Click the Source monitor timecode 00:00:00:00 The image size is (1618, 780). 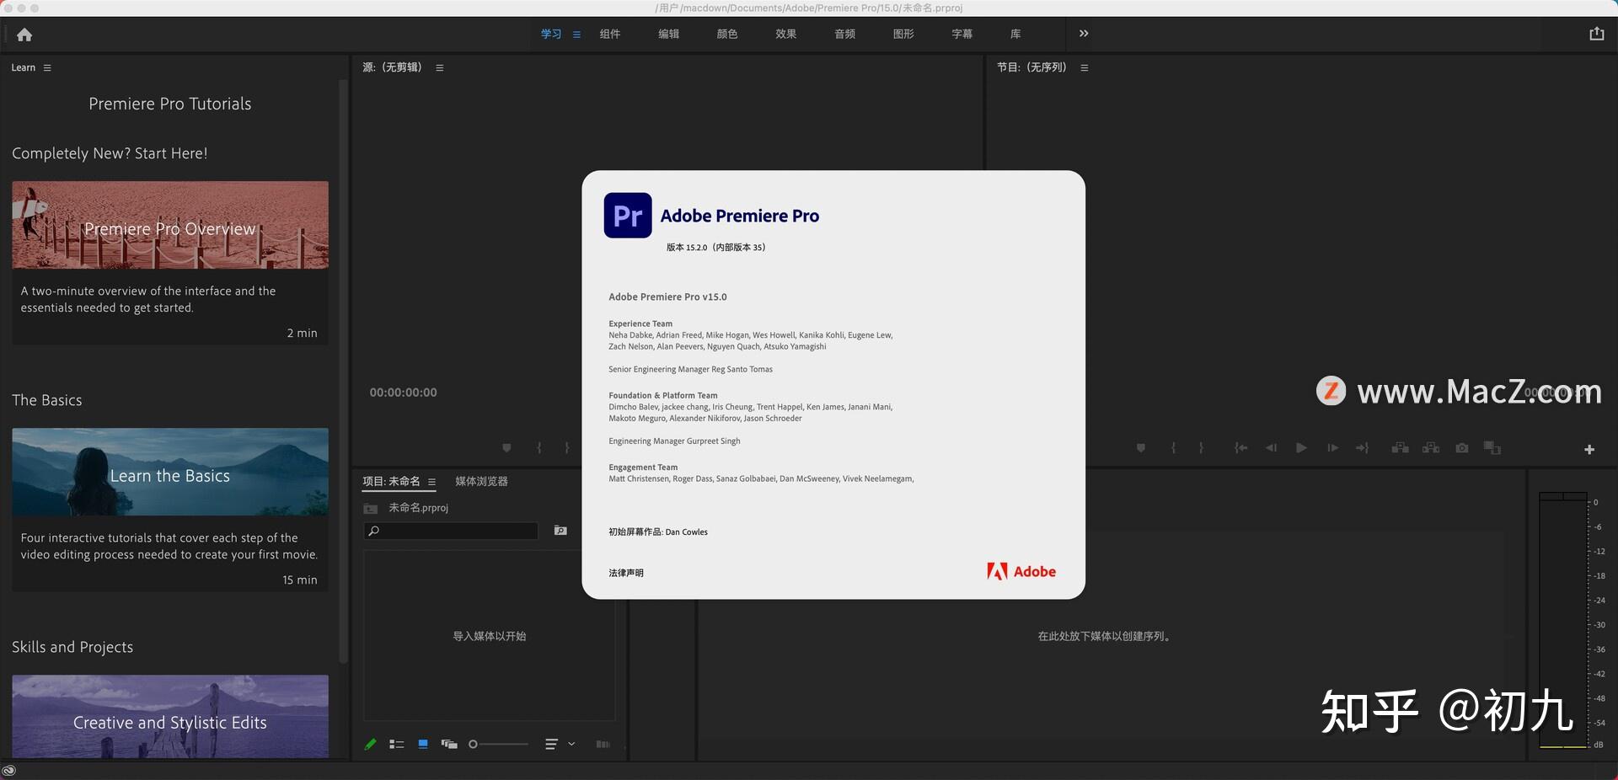tap(403, 393)
